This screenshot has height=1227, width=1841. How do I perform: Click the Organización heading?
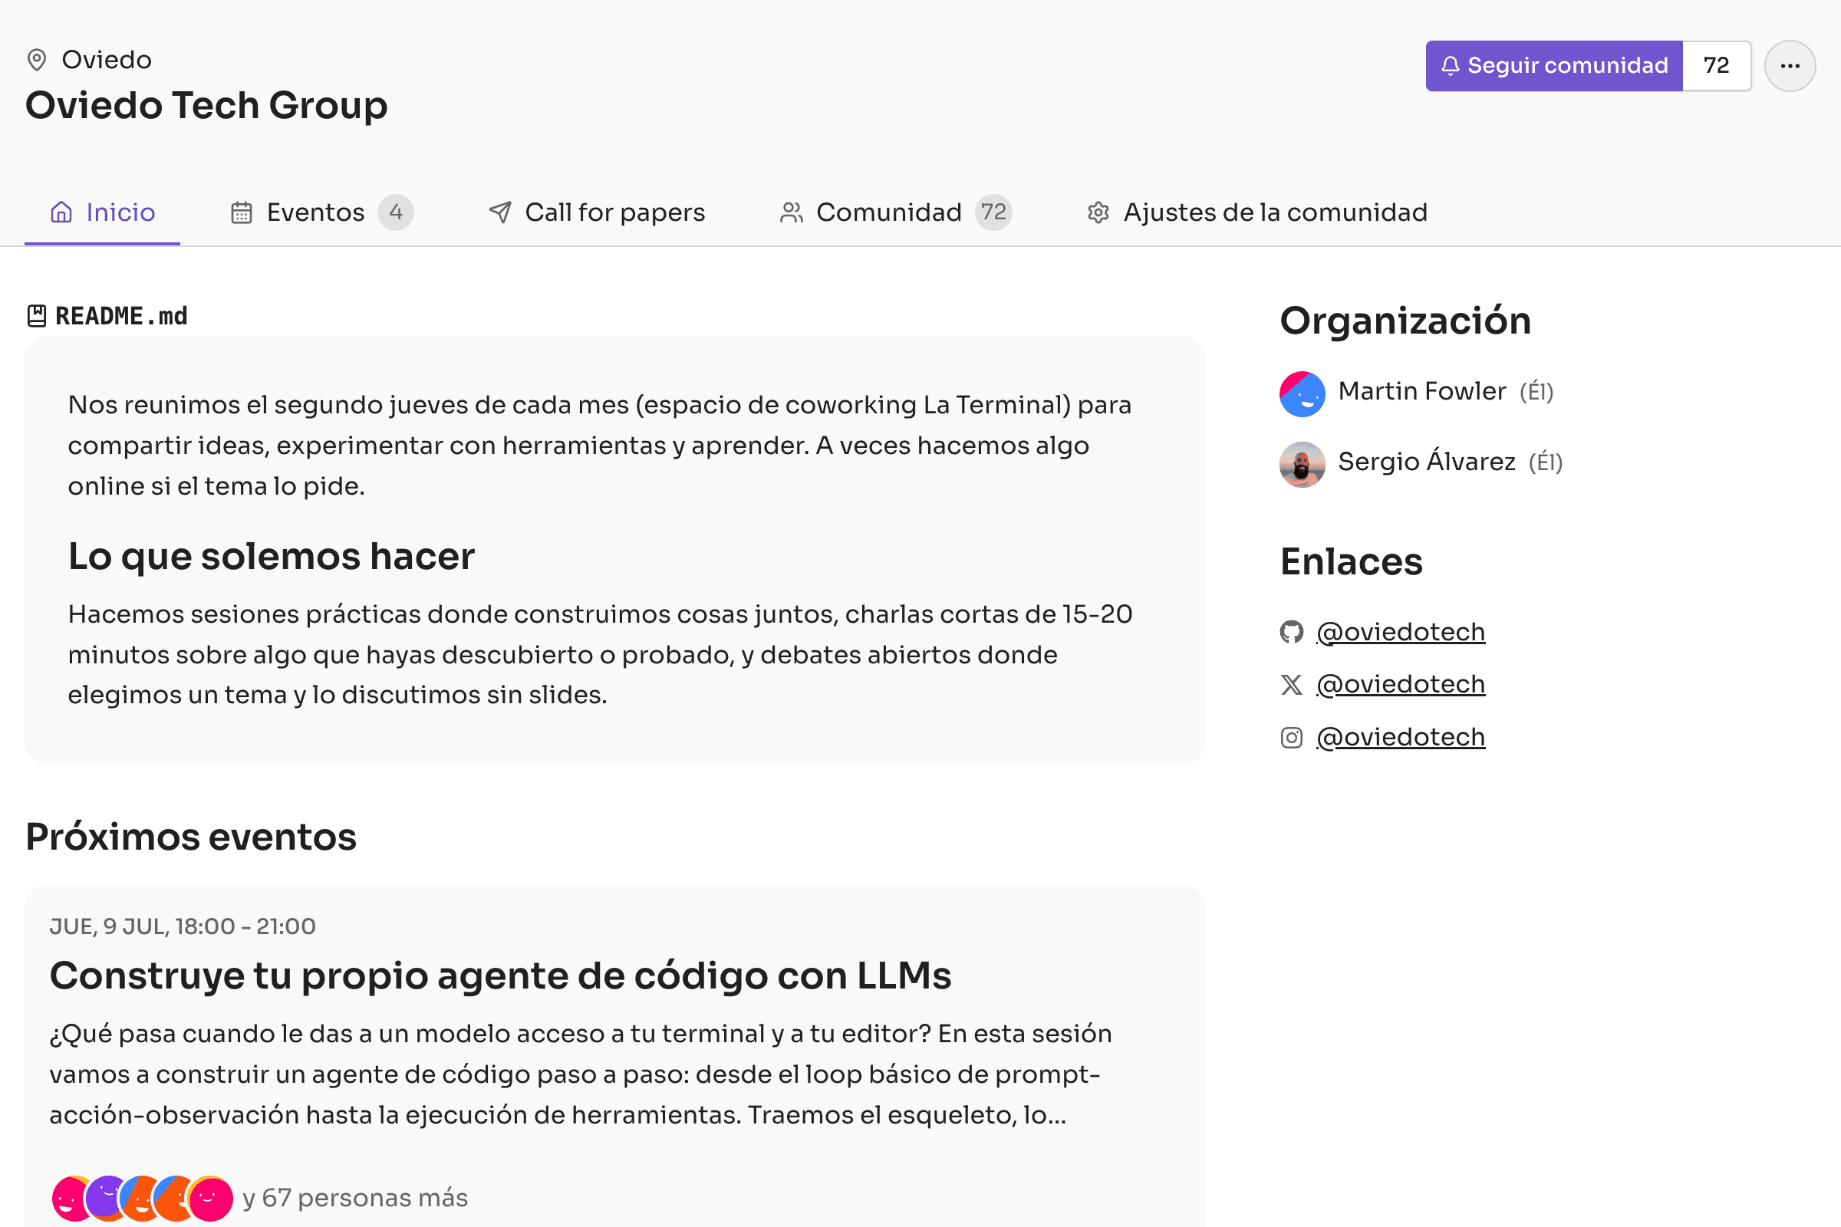pos(1405,321)
